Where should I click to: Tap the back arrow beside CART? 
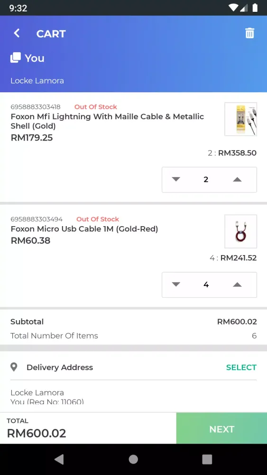click(x=17, y=33)
